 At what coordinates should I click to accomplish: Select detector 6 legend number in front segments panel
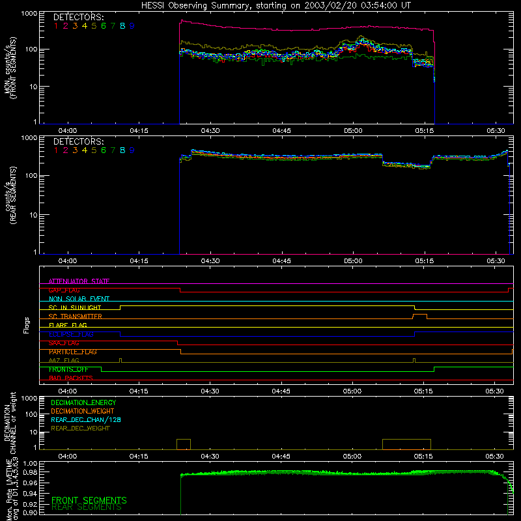pyautogui.click(x=104, y=26)
